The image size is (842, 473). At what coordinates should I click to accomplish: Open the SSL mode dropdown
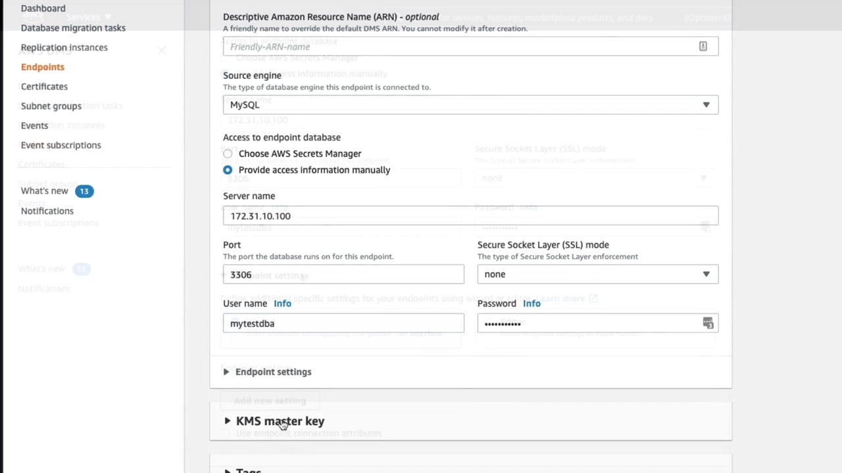pos(597,275)
